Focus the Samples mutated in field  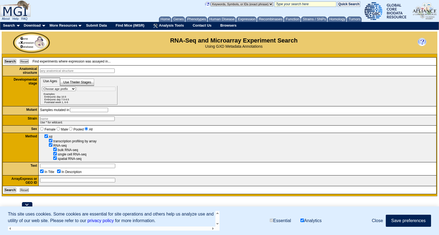[x=89, y=110]
